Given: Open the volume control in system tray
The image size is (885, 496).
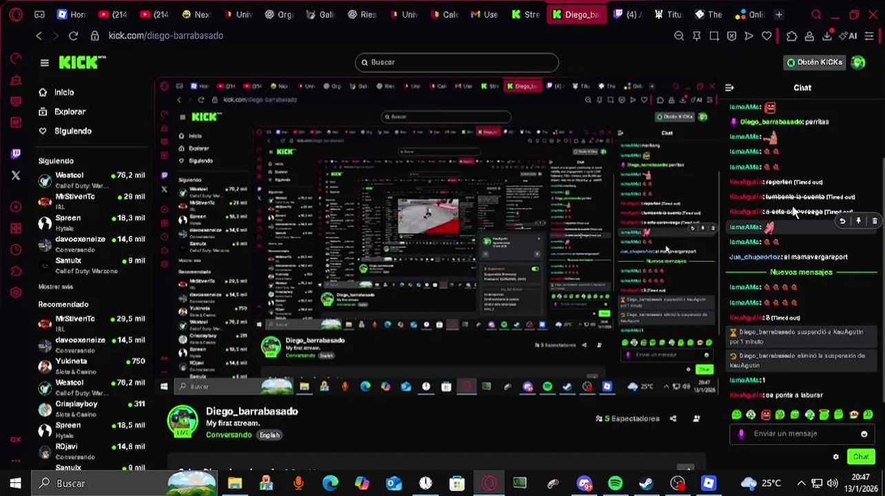Looking at the screenshot, I should pos(832,484).
